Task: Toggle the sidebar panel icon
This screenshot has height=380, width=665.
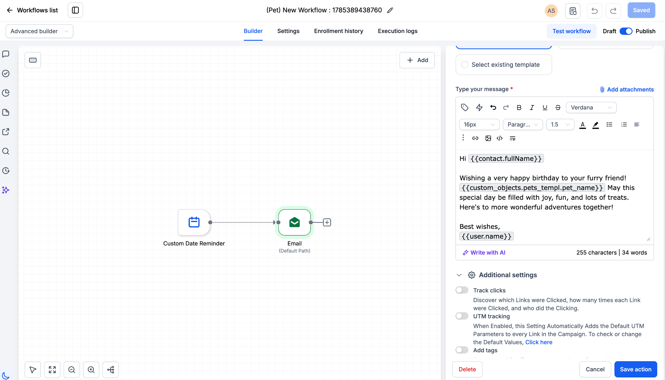Action: pos(75,10)
